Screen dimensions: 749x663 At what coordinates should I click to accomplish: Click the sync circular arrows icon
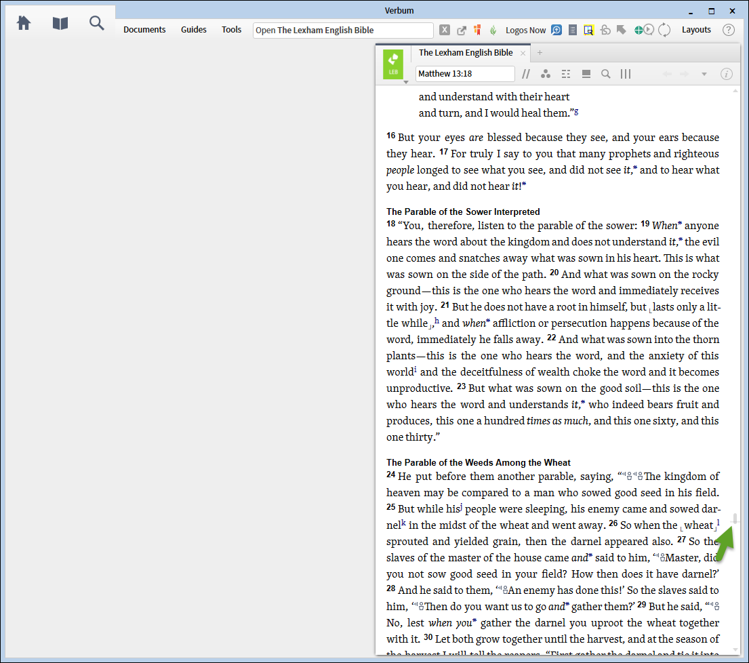(x=664, y=30)
